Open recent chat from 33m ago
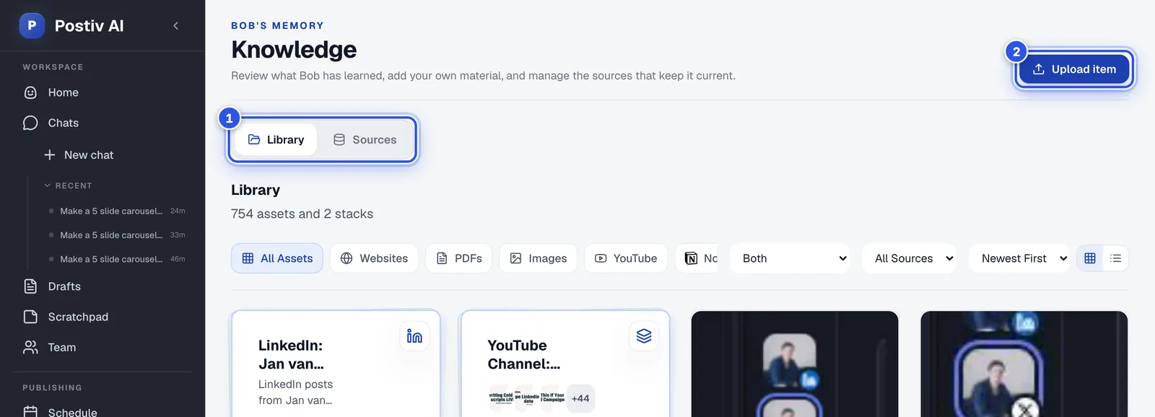Viewport: 1155px width, 417px height. pos(117,235)
